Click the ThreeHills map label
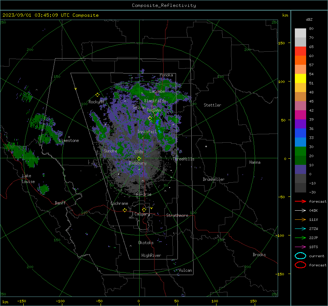This screenshot has width=328, height=306. point(183,159)
